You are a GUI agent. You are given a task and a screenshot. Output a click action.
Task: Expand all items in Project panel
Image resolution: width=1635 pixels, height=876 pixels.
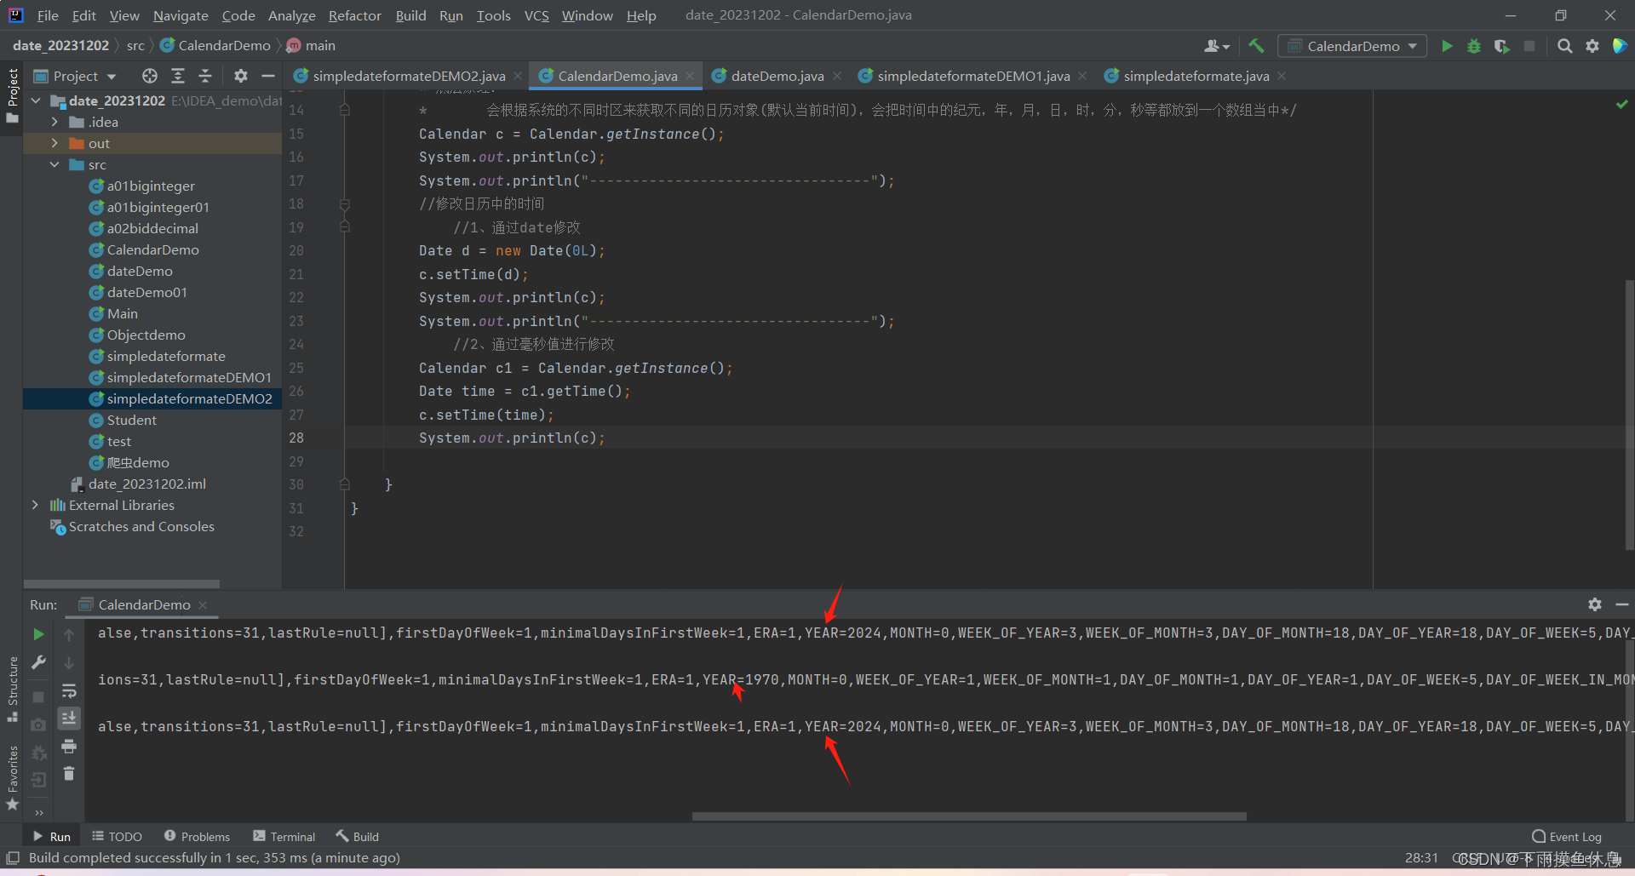point(178,76)
